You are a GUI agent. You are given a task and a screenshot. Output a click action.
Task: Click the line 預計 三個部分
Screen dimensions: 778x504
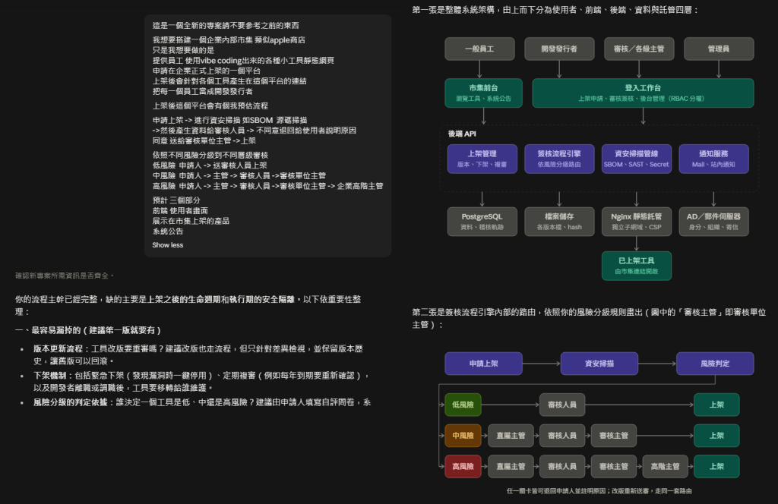tap(176, 200)
